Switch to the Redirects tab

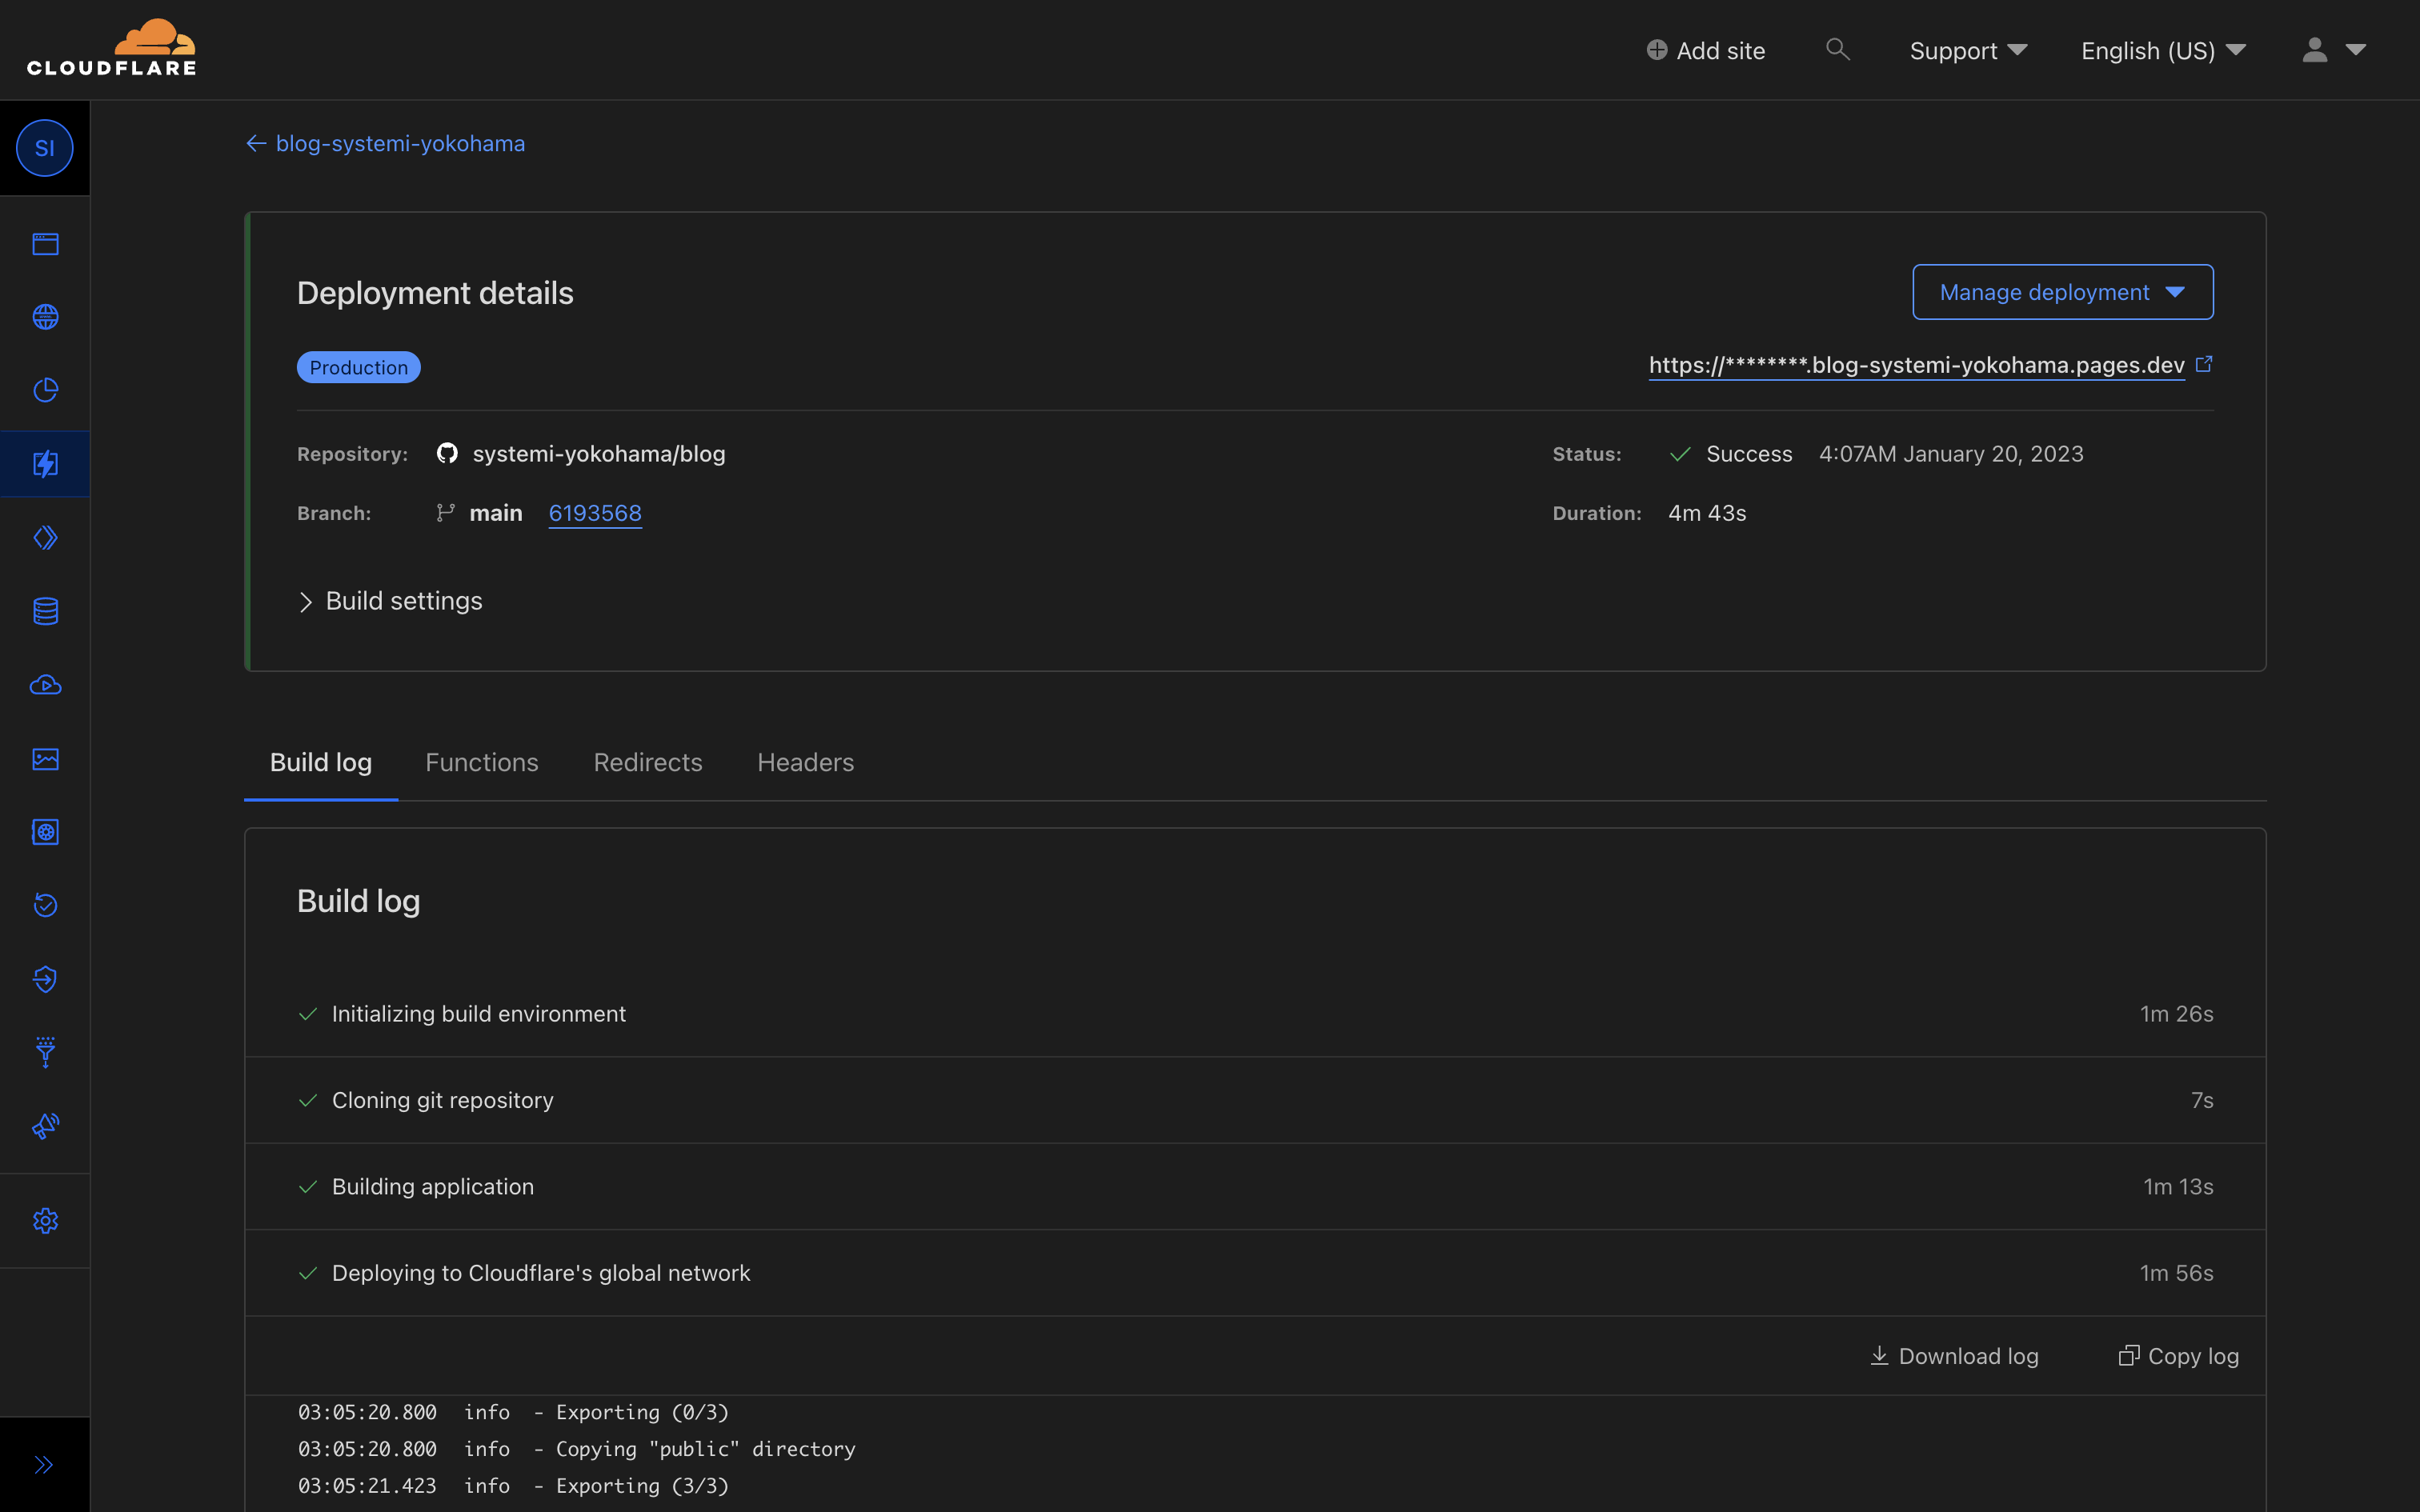[x=648, y=762]
